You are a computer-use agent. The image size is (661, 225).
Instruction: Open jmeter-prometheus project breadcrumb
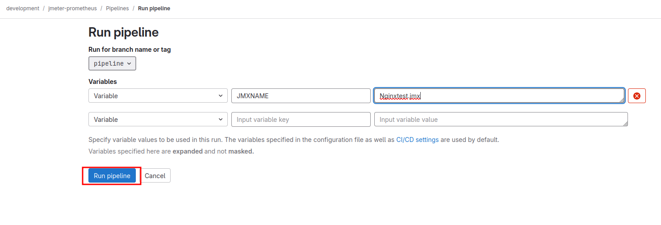coord(72,8)
